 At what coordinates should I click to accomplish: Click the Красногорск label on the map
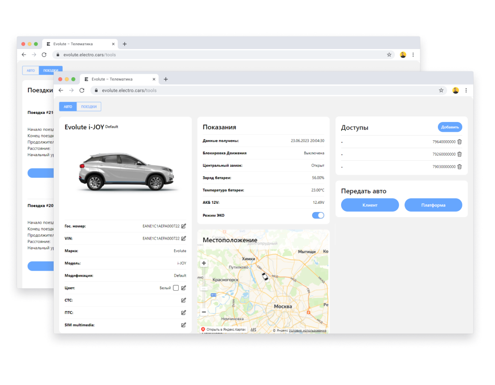(226, 280)
